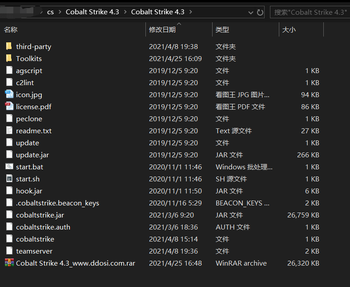
Task: Click the '26,759 KB' size value
Action: tap(303, 215)
